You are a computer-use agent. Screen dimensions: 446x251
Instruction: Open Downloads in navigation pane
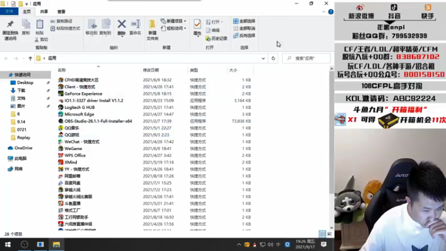21,90
